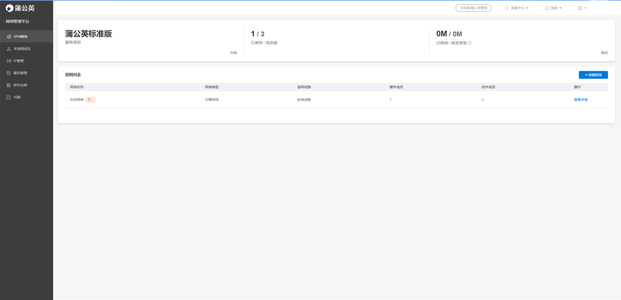Click the 默认 tag beside 科技雨神
This screenshot has width=621, height=300.
[91, 100]
